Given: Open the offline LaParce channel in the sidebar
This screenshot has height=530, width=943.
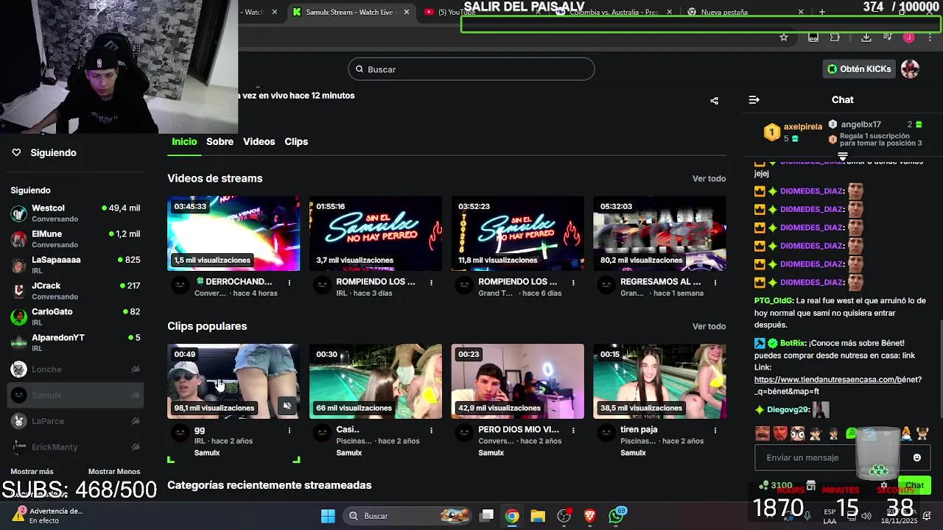Looking at the screenshot, I should [x=75, y=421].
